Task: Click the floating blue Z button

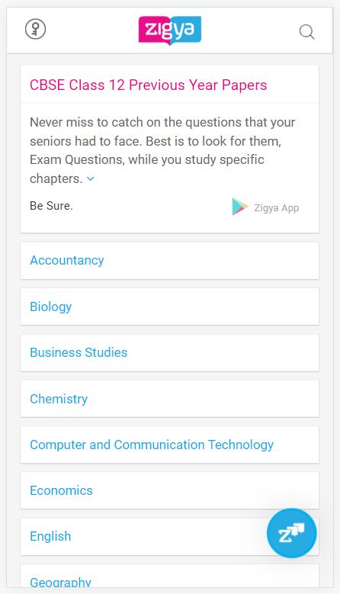Action: 291,533
